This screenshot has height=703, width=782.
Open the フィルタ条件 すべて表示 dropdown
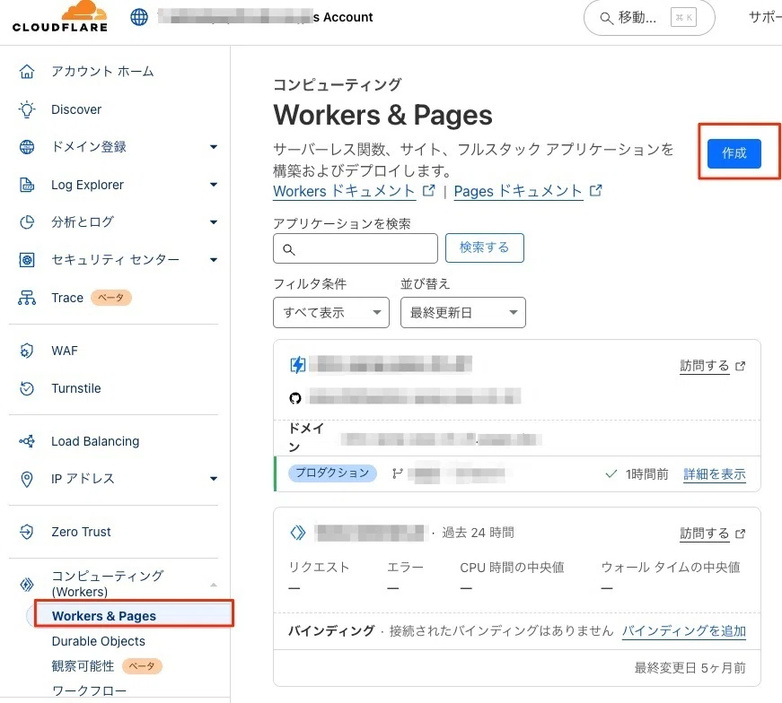click(331, 312)
